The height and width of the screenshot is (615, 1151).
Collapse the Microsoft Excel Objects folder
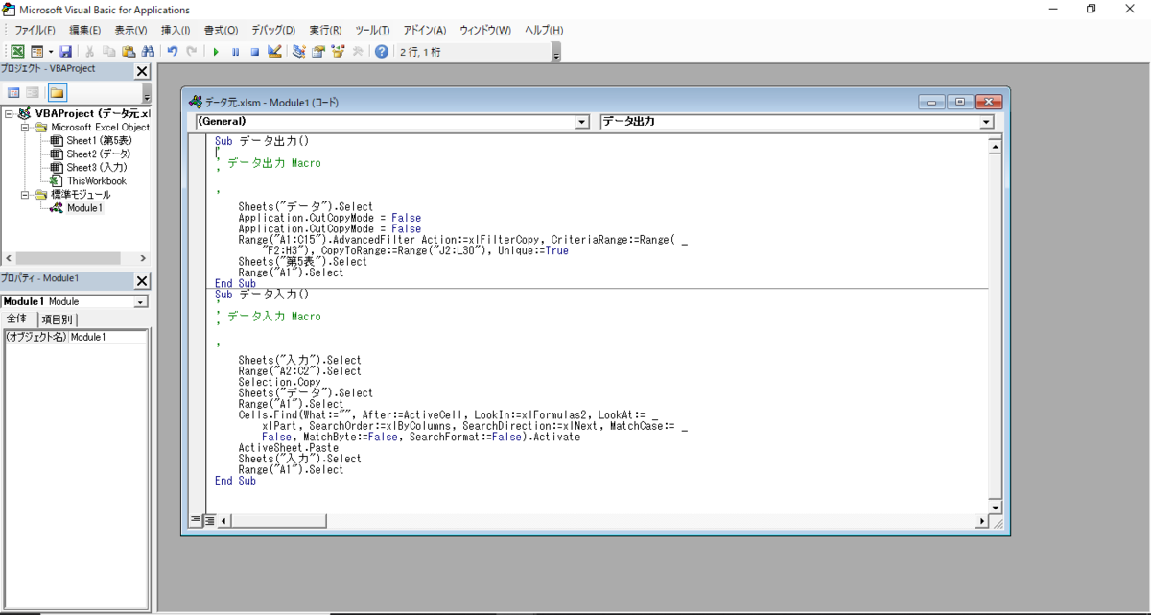(25, 127)
